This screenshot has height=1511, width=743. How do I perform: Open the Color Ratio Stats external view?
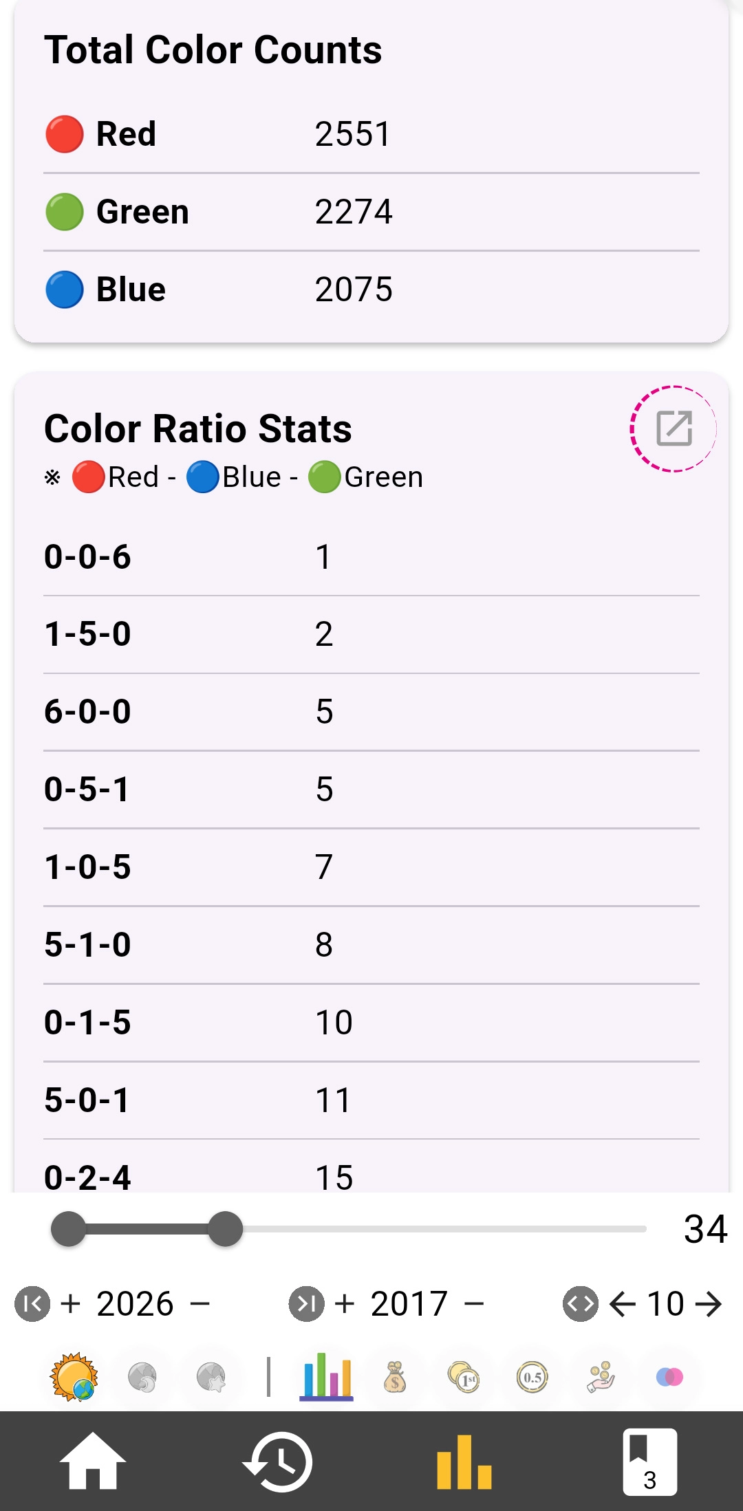coord(674,428)
